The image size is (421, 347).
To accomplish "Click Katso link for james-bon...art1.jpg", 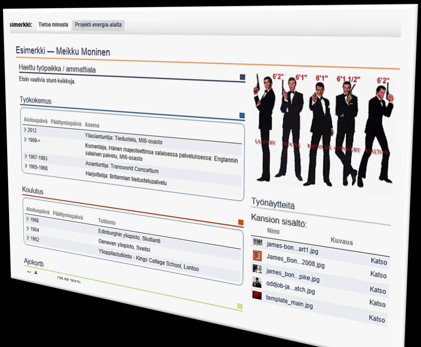I will click(379, 261).
